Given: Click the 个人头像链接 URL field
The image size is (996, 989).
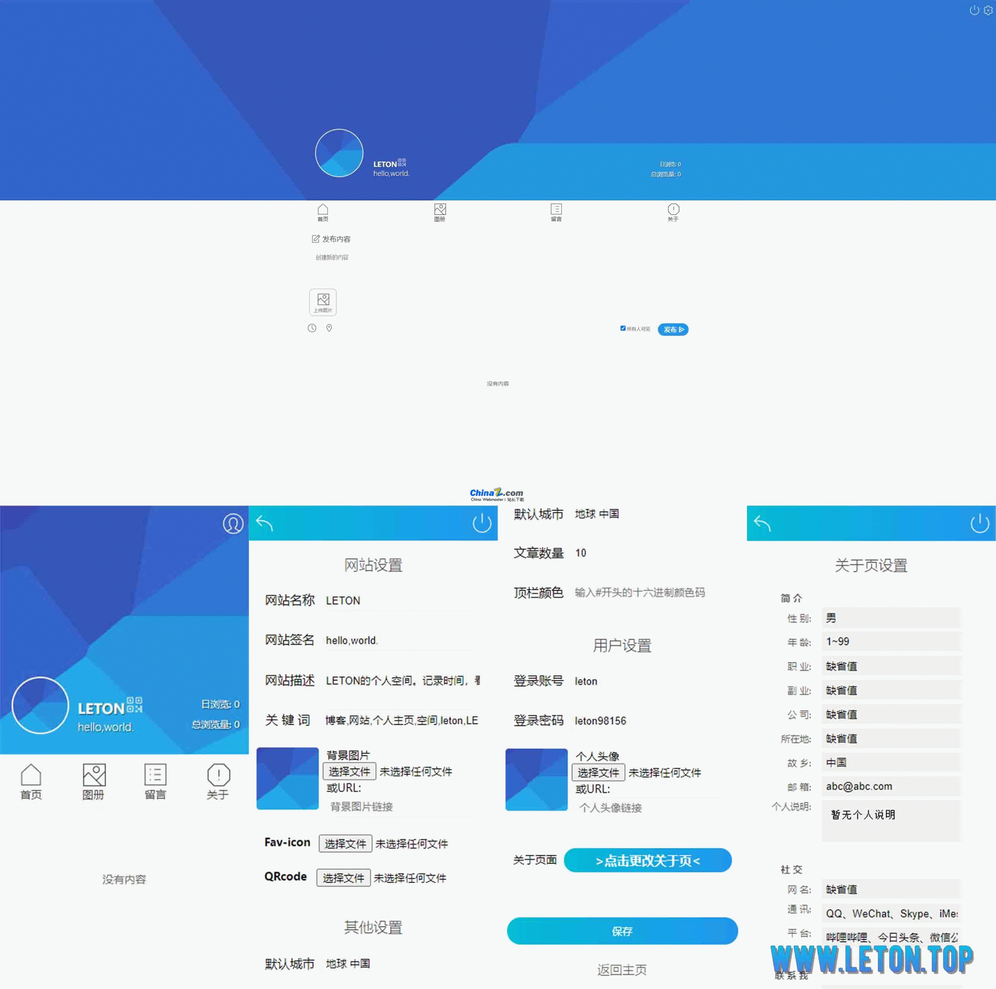Looking at the screenshot, I should click(654, 808).
